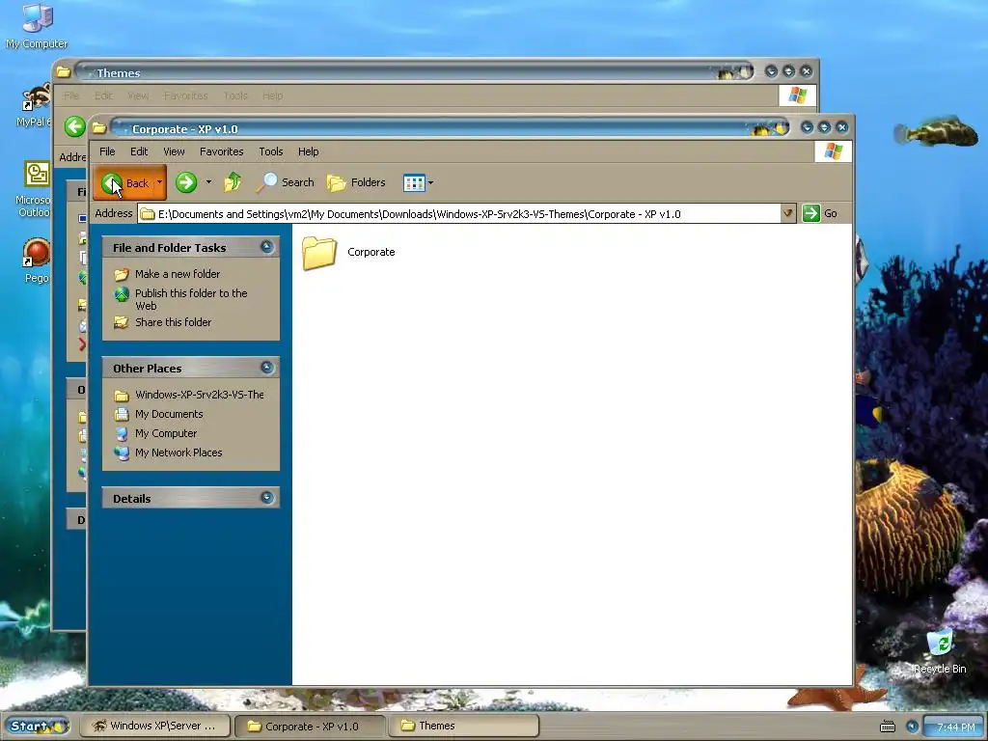The image size is (988, 741).
Task: Click the taskbar clock showing 7:44 PM
Action: click(x=955, y=727)
